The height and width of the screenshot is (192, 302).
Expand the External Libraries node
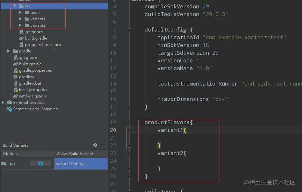click(x=3, y=102)
